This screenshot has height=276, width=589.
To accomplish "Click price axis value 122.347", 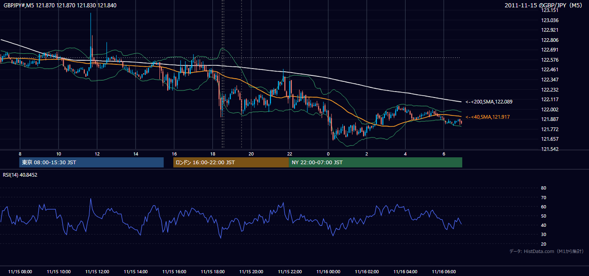I will pos(549,80).
